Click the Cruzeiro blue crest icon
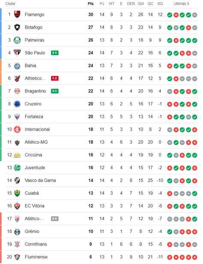 17,104
